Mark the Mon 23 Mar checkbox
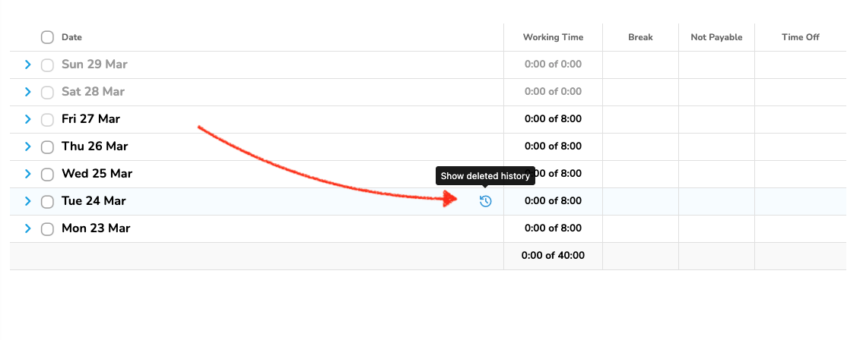The image size is (860, 340). point(47,228)
